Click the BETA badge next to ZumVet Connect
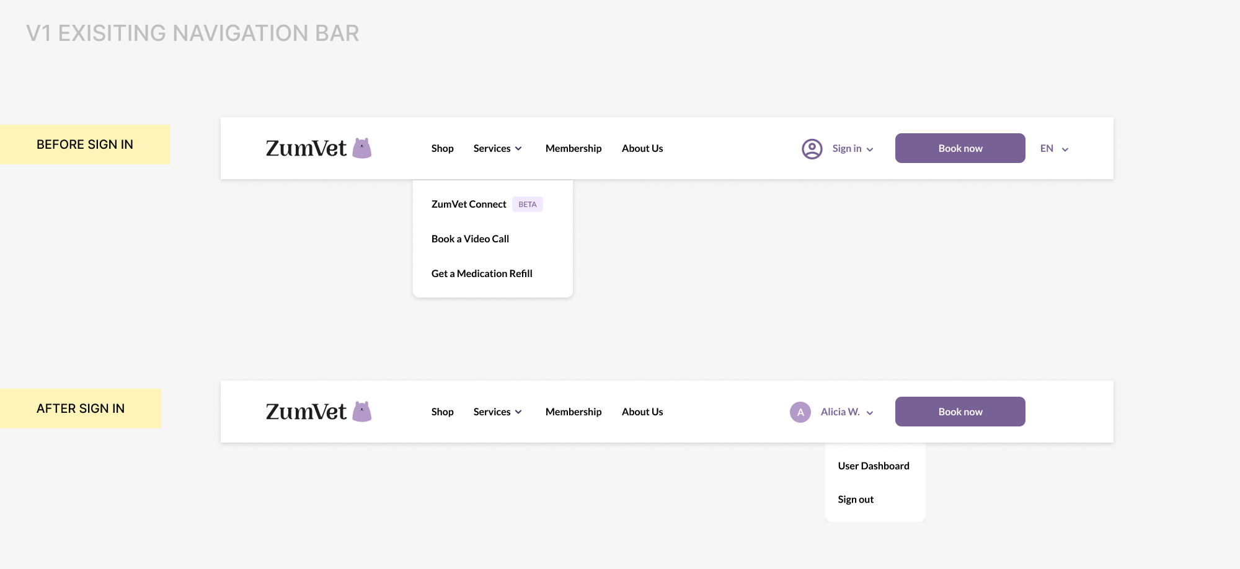 point(527,205)
